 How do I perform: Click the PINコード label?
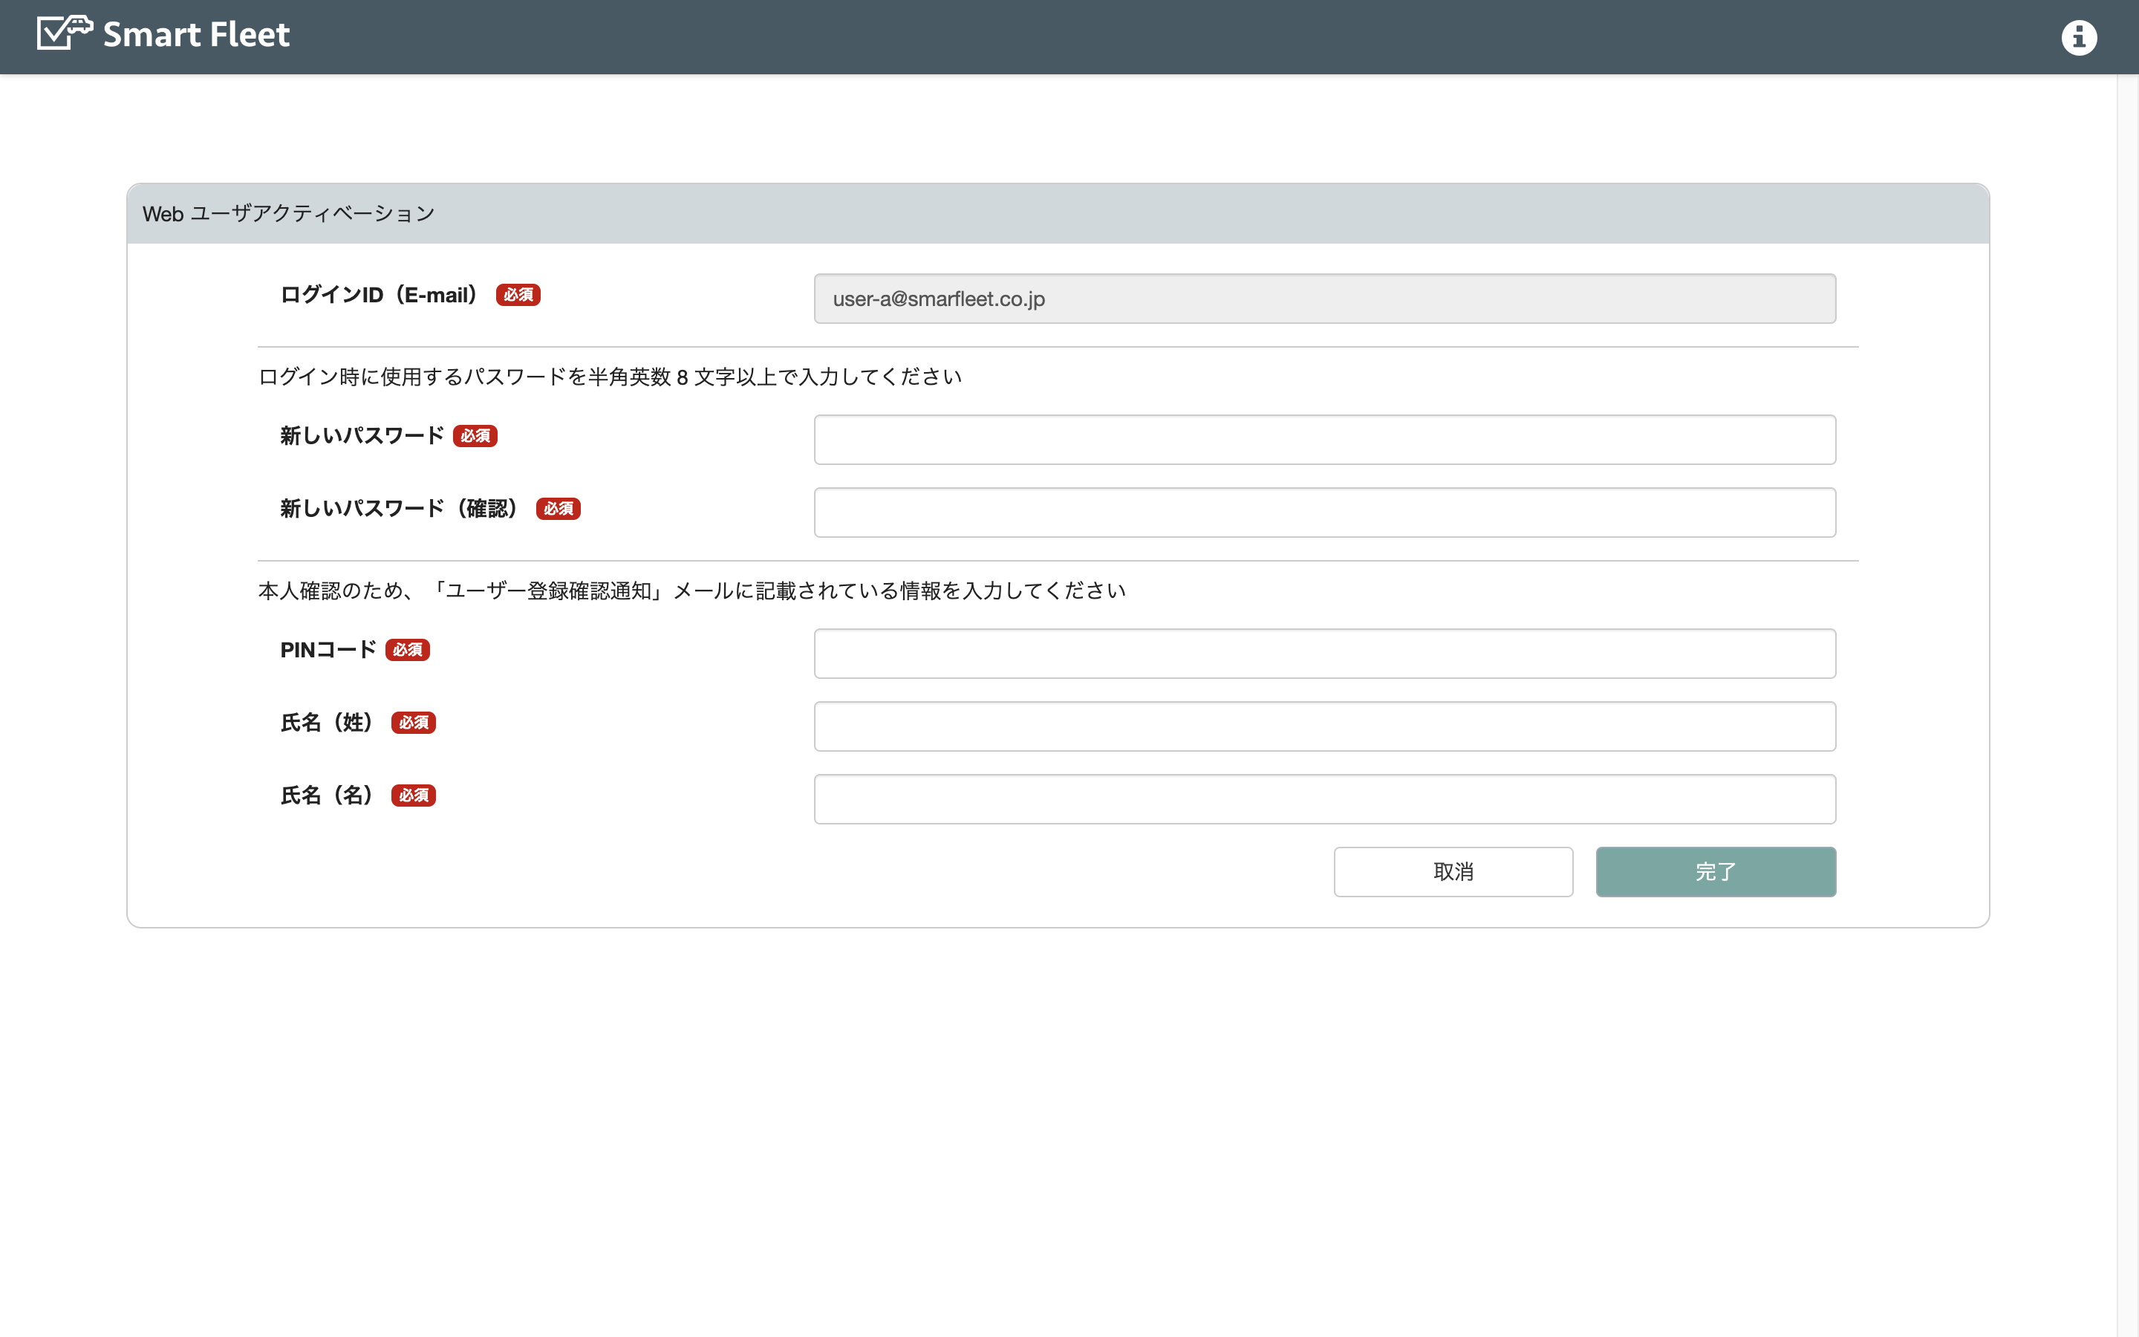(x=328, y=650)
